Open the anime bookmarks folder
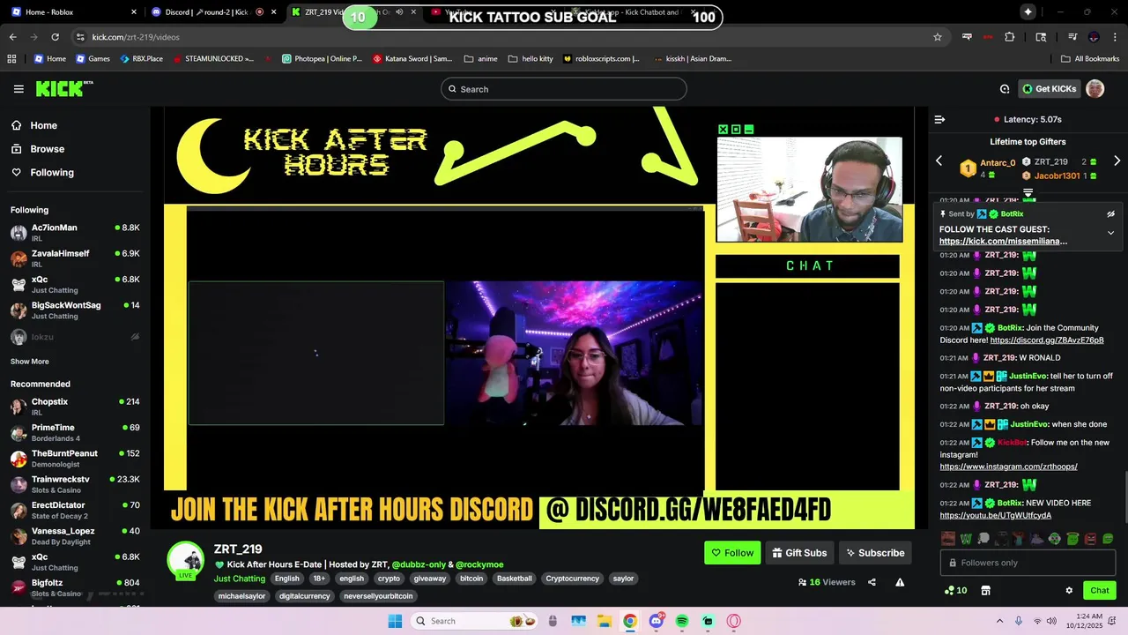This screenshot has height=635, width=1128. click(x=480, y=59)
